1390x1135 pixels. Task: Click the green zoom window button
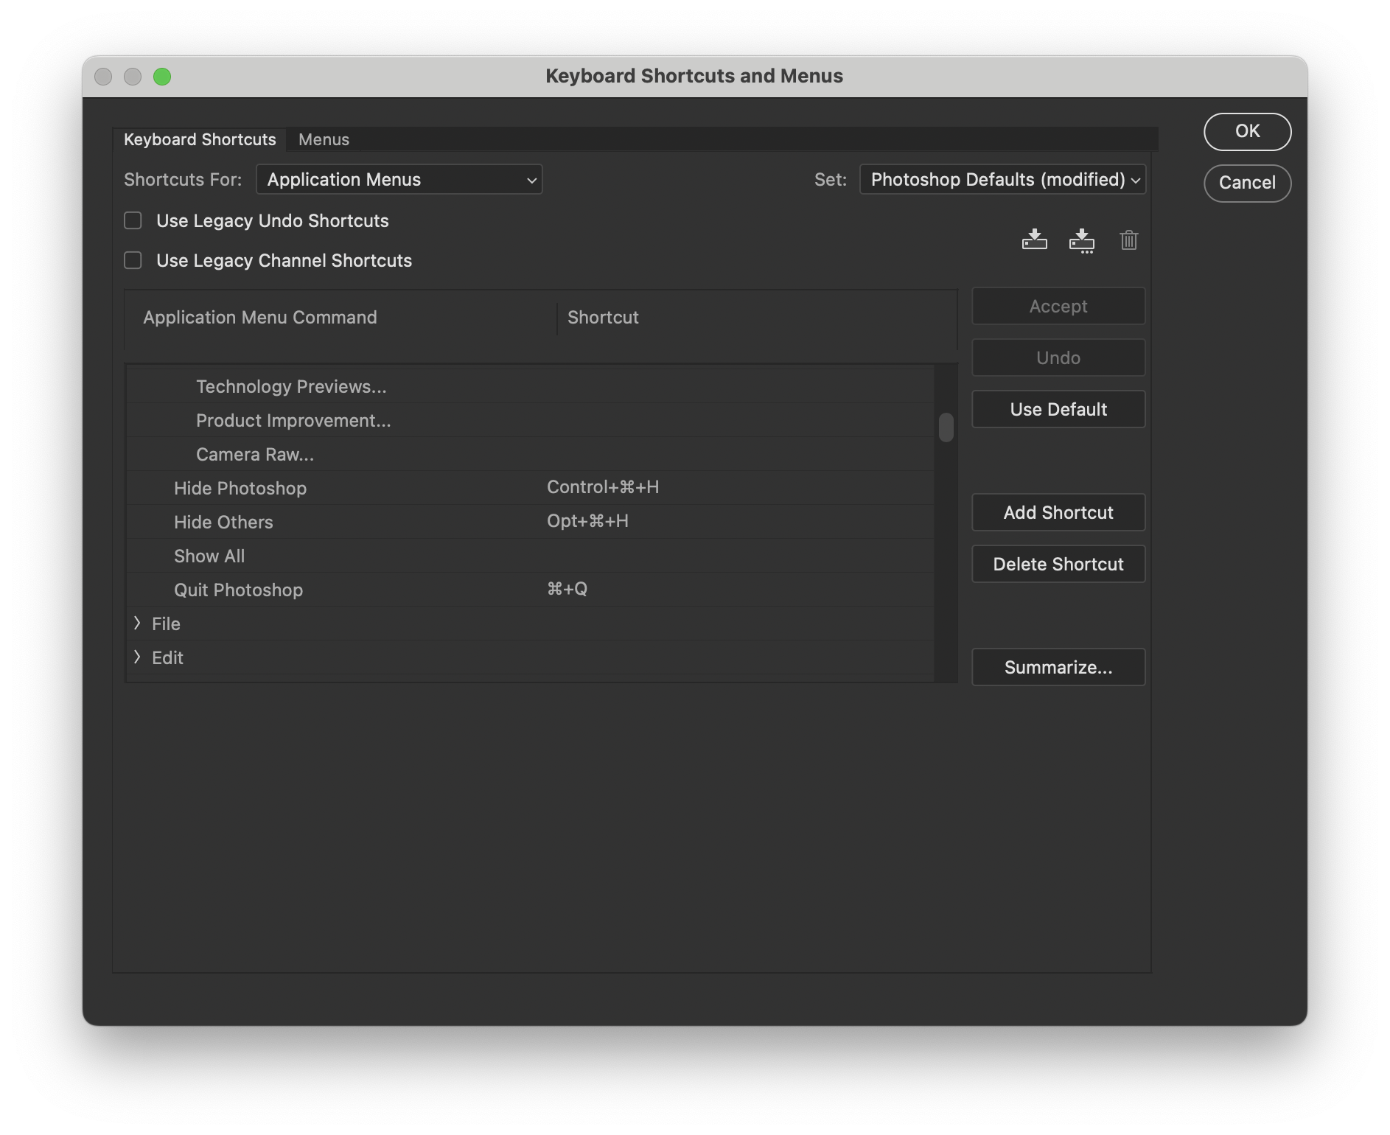(162, 77)
